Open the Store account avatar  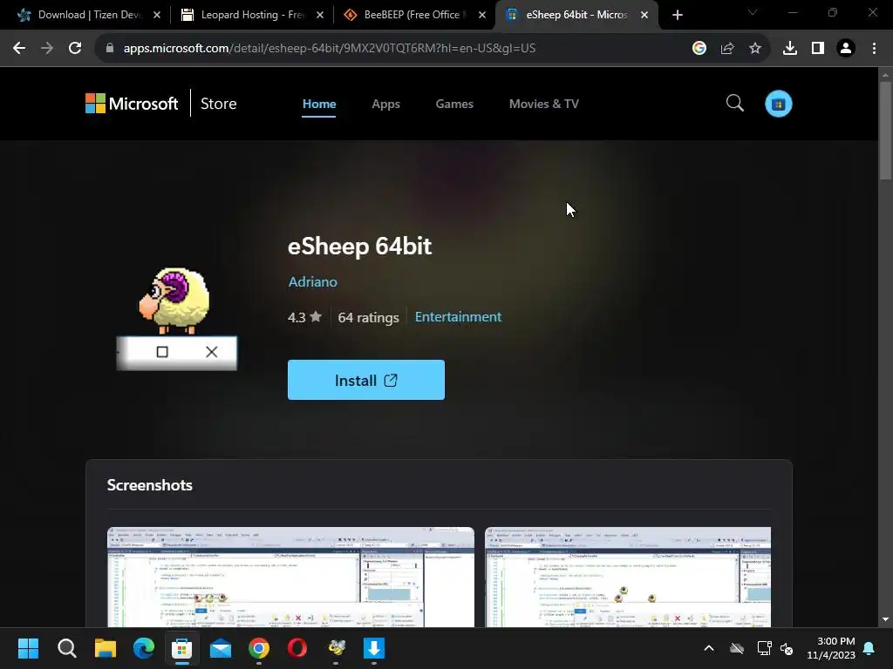[779, 104]
